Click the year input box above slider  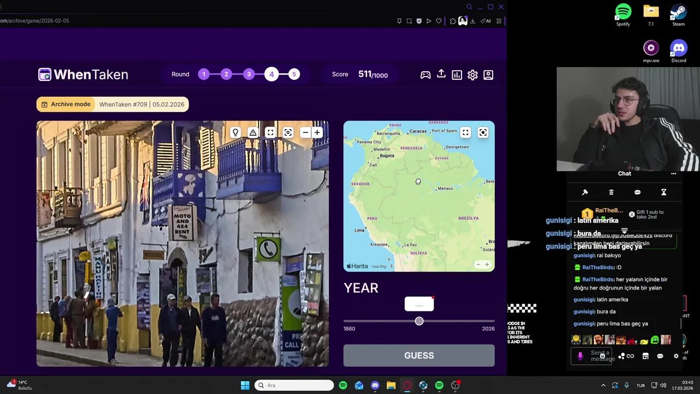tap(419, 304)
